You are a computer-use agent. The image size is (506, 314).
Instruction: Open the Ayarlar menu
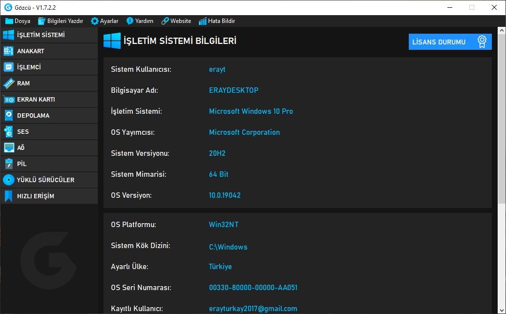pos(105,21)
